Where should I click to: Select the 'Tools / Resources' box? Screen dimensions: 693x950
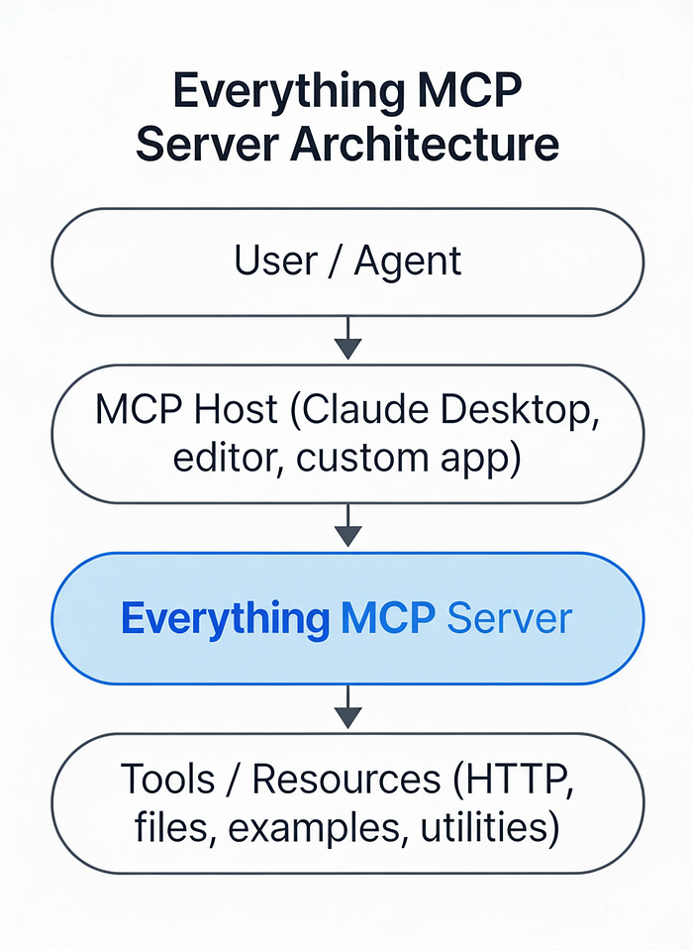[347, 802]
